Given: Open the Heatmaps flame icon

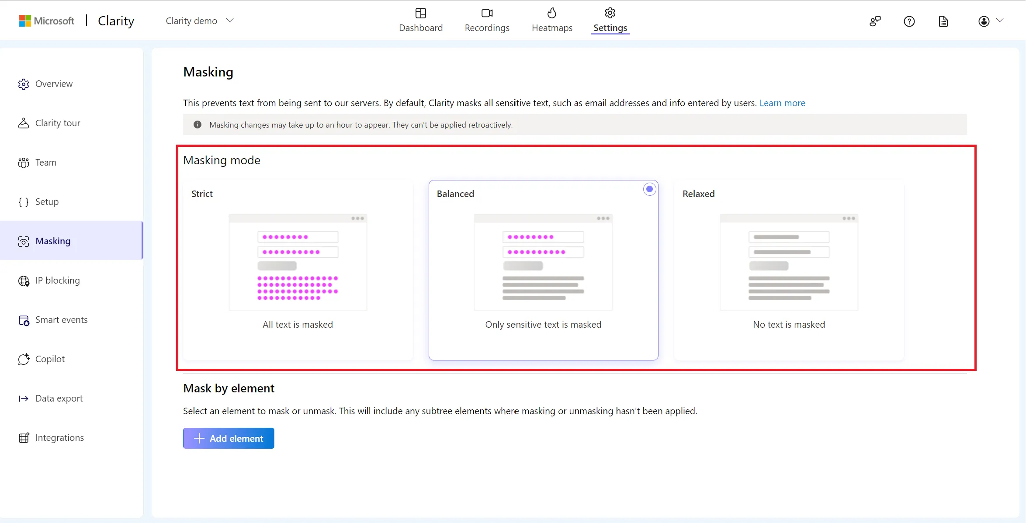Looking at the screenshot, I should click(x=552, y=13).
